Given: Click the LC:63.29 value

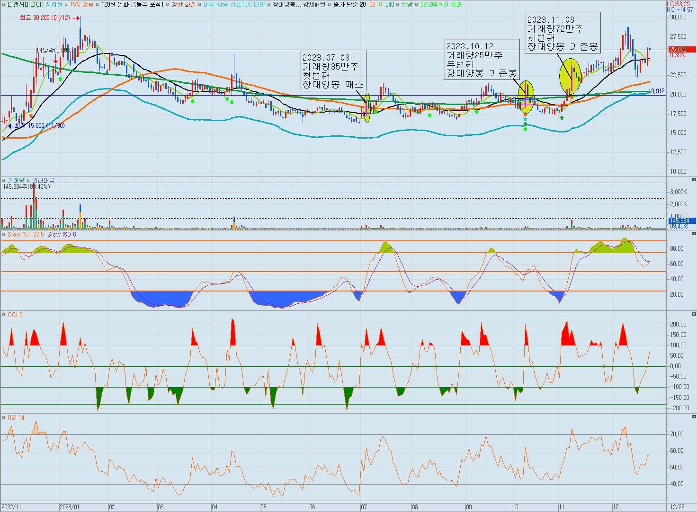Looking at the screenshot, I should tap(678, 4).
